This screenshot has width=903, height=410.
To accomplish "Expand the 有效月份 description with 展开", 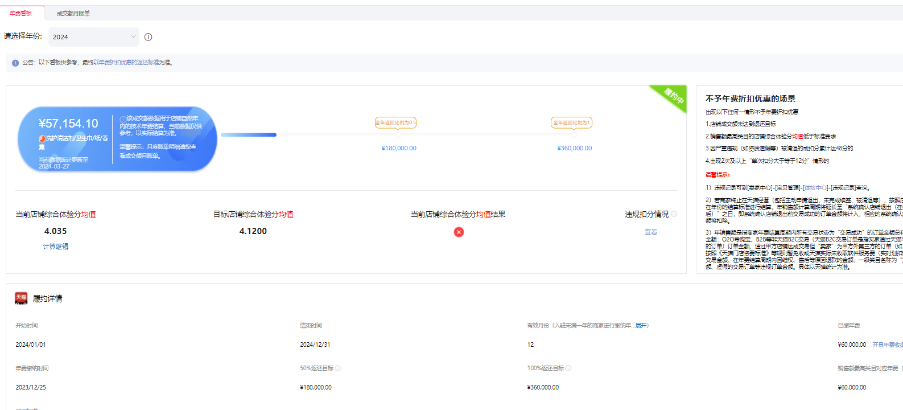I will click(x=641, y=326).
